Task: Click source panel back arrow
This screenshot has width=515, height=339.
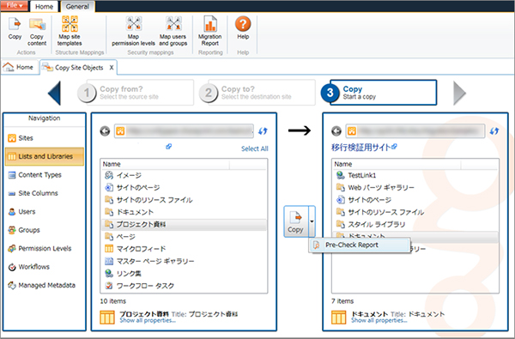Action: pos(105,131)
